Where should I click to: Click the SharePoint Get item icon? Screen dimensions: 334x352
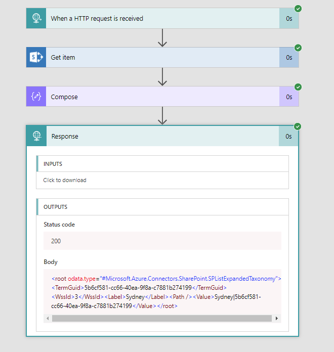pos(36,57)
